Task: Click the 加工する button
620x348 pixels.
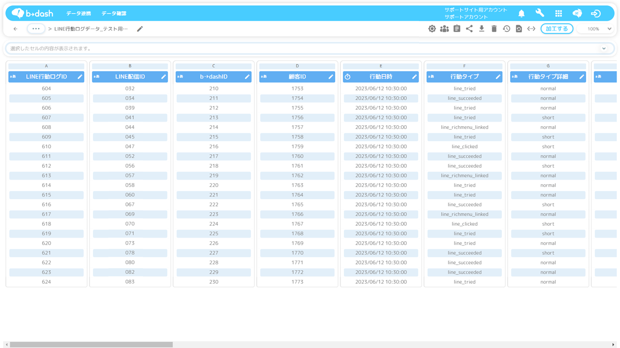Action: pos(557,29)
